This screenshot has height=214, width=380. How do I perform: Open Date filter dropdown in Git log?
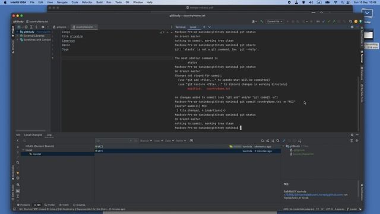(x=169, y=141)
